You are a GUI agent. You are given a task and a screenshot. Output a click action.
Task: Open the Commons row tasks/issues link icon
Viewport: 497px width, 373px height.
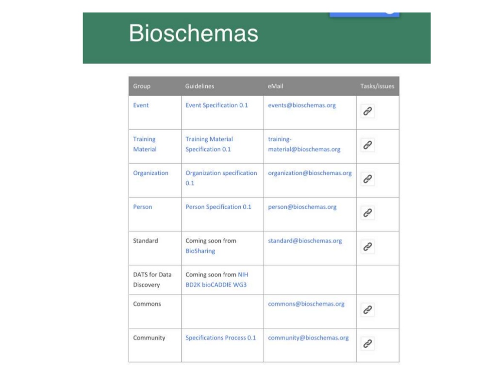(x=367, y=310)
